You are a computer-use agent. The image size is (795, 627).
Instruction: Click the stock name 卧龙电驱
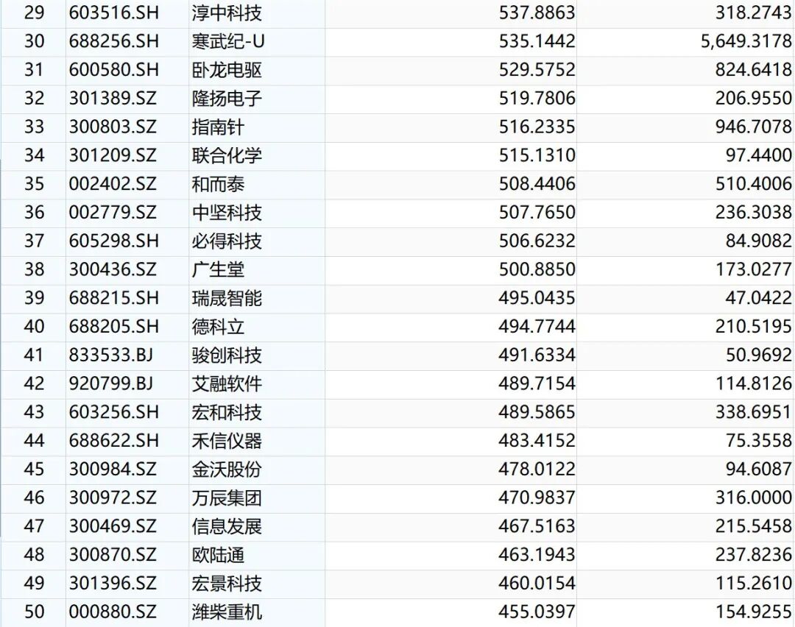[x=227, y=69]
